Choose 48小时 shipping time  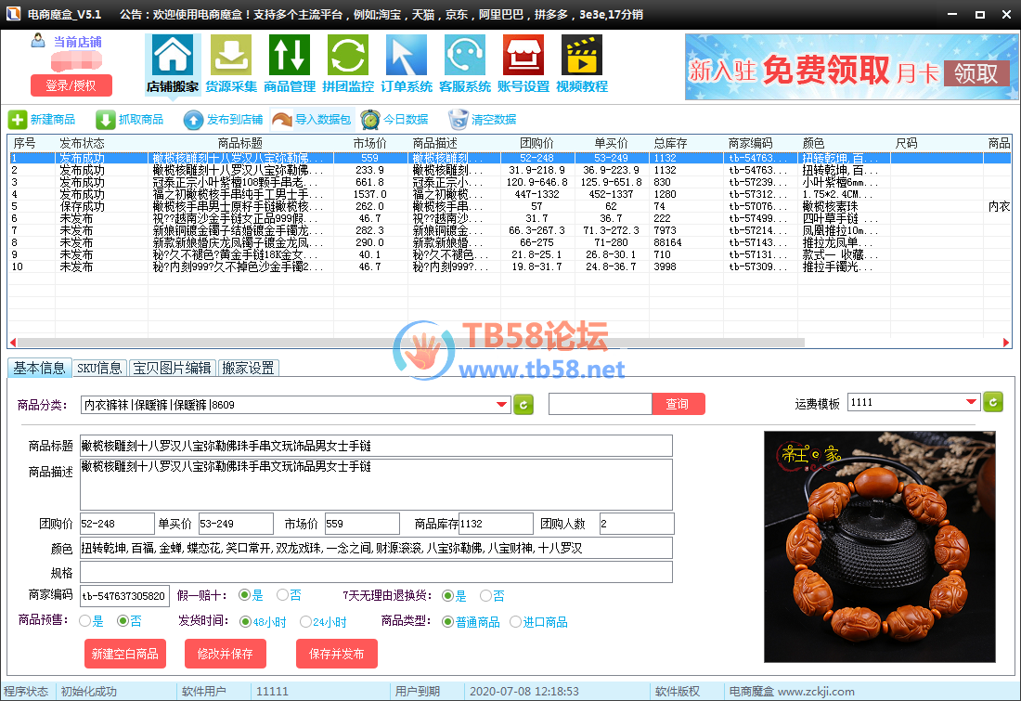(x=245, y=621)
